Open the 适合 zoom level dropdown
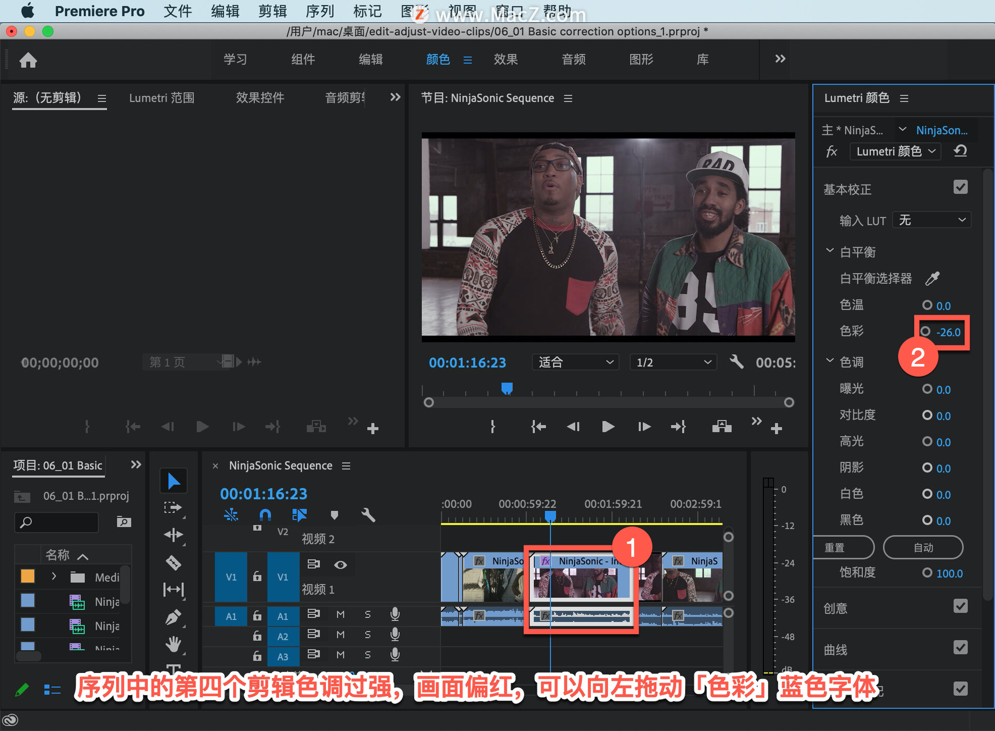This screenshot has width=995, height=731. [575, 362]
